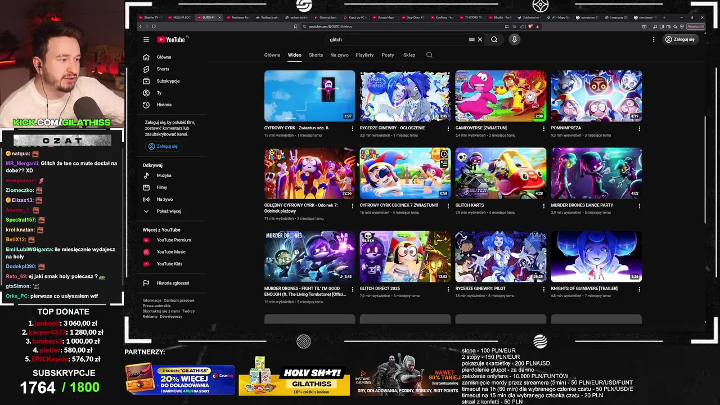
Task: Go back in the browser
Action: [141, 26]
